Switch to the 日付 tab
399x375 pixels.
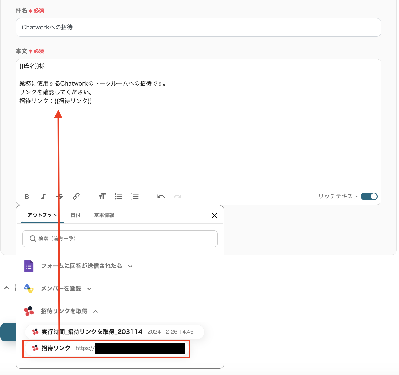(75, 215)
